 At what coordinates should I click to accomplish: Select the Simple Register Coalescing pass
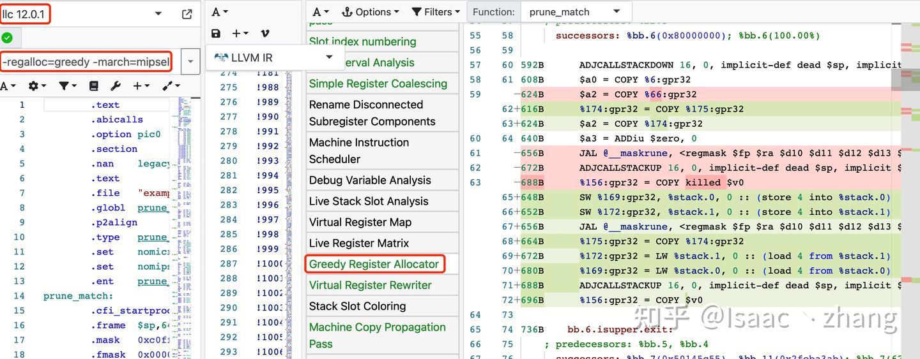click(378, 84)
